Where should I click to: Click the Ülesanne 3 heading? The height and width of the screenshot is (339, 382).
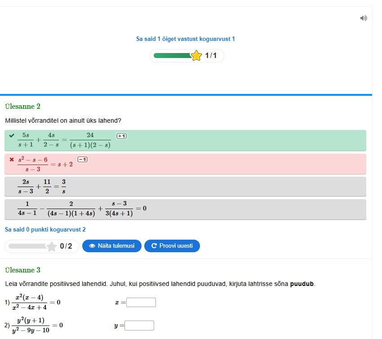[x=23, y=270]
